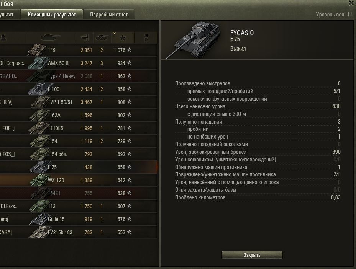Viewport: 356px width, 269px height.
Task: Select the AMX 50 B player row
Action: click(x=79, y=63)
